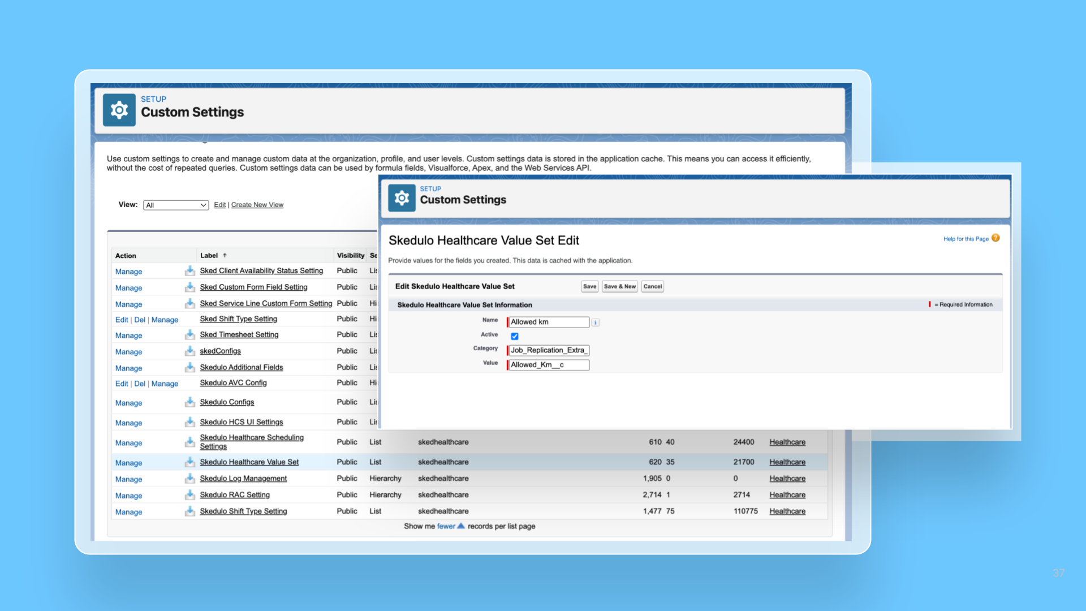Viewport: 1086px width, 611px height.
Task: Click download icon beside Sked Timesheet Setting
Action: point(190,335)
